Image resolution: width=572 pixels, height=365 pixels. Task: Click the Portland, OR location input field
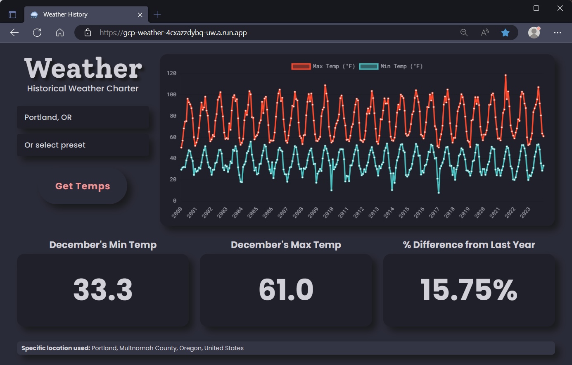(x=83, y=117)
